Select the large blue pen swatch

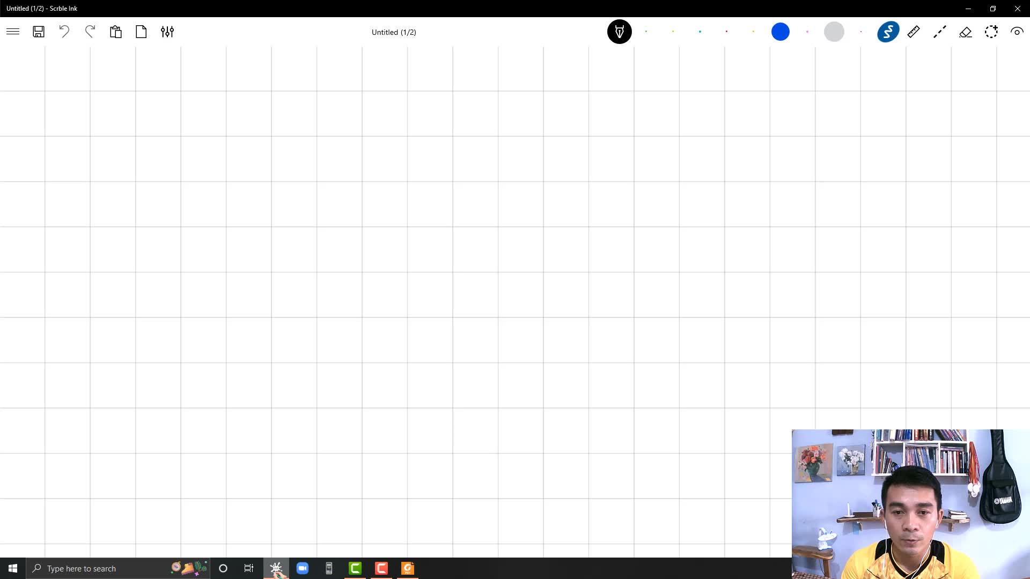[781, 32]
